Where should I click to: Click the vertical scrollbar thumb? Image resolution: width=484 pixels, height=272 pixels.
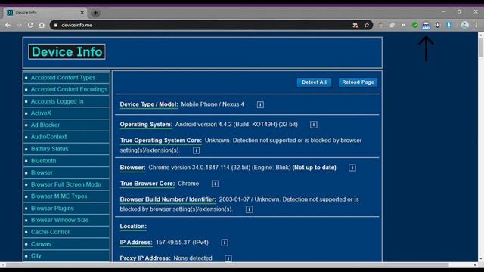coord(481,47)
